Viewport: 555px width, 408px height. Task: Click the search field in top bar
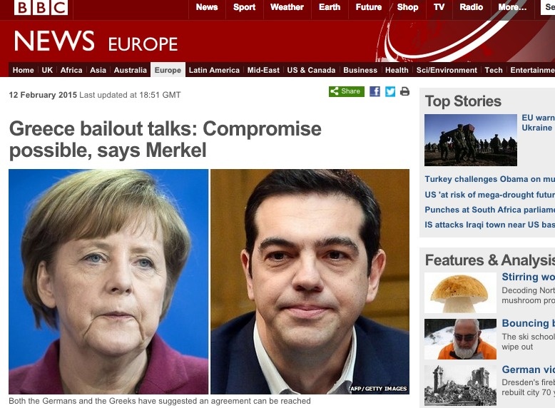coord(548,7)
